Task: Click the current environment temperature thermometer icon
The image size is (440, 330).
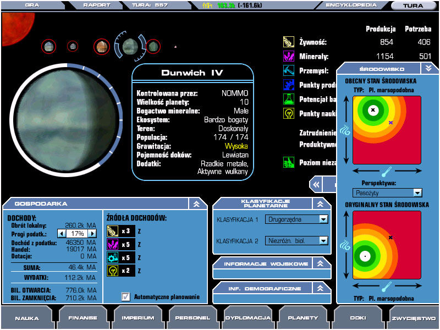Action: click(x=387, y=172)
